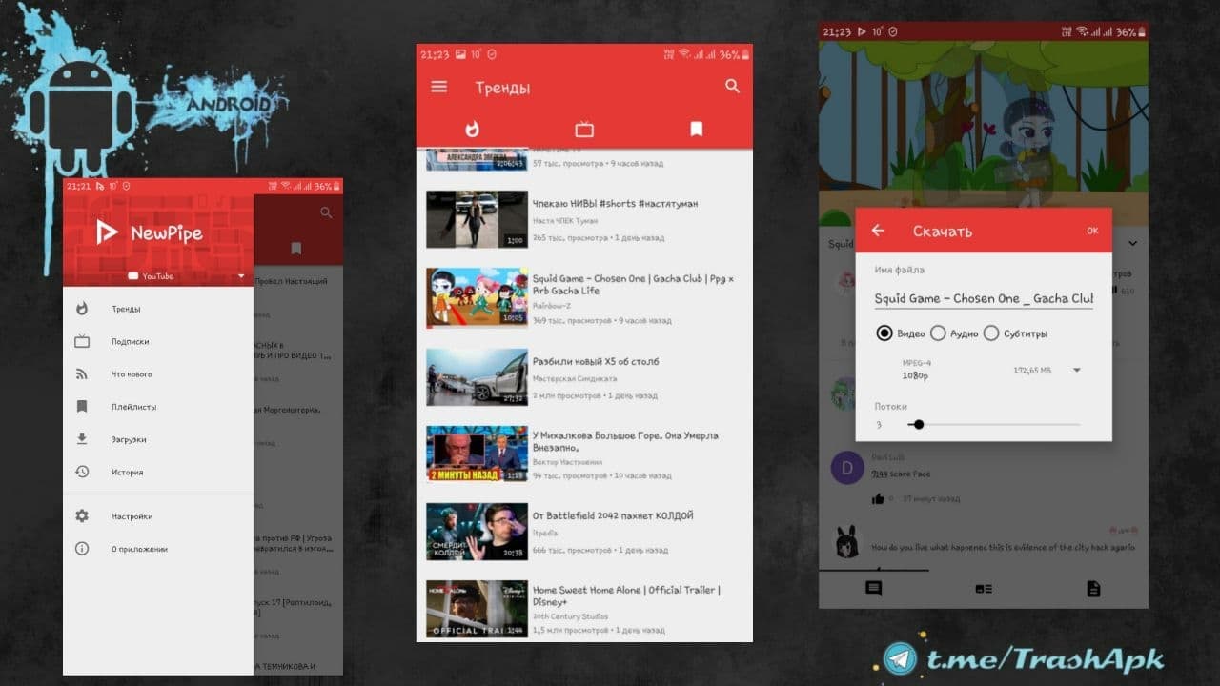
Task: Switch to the related videos tab icon
Action: (984, 589)
